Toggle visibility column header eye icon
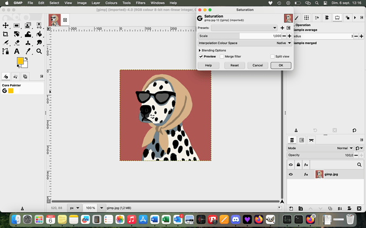The width and height of the screenshot is (366, 228). point(291,165)
